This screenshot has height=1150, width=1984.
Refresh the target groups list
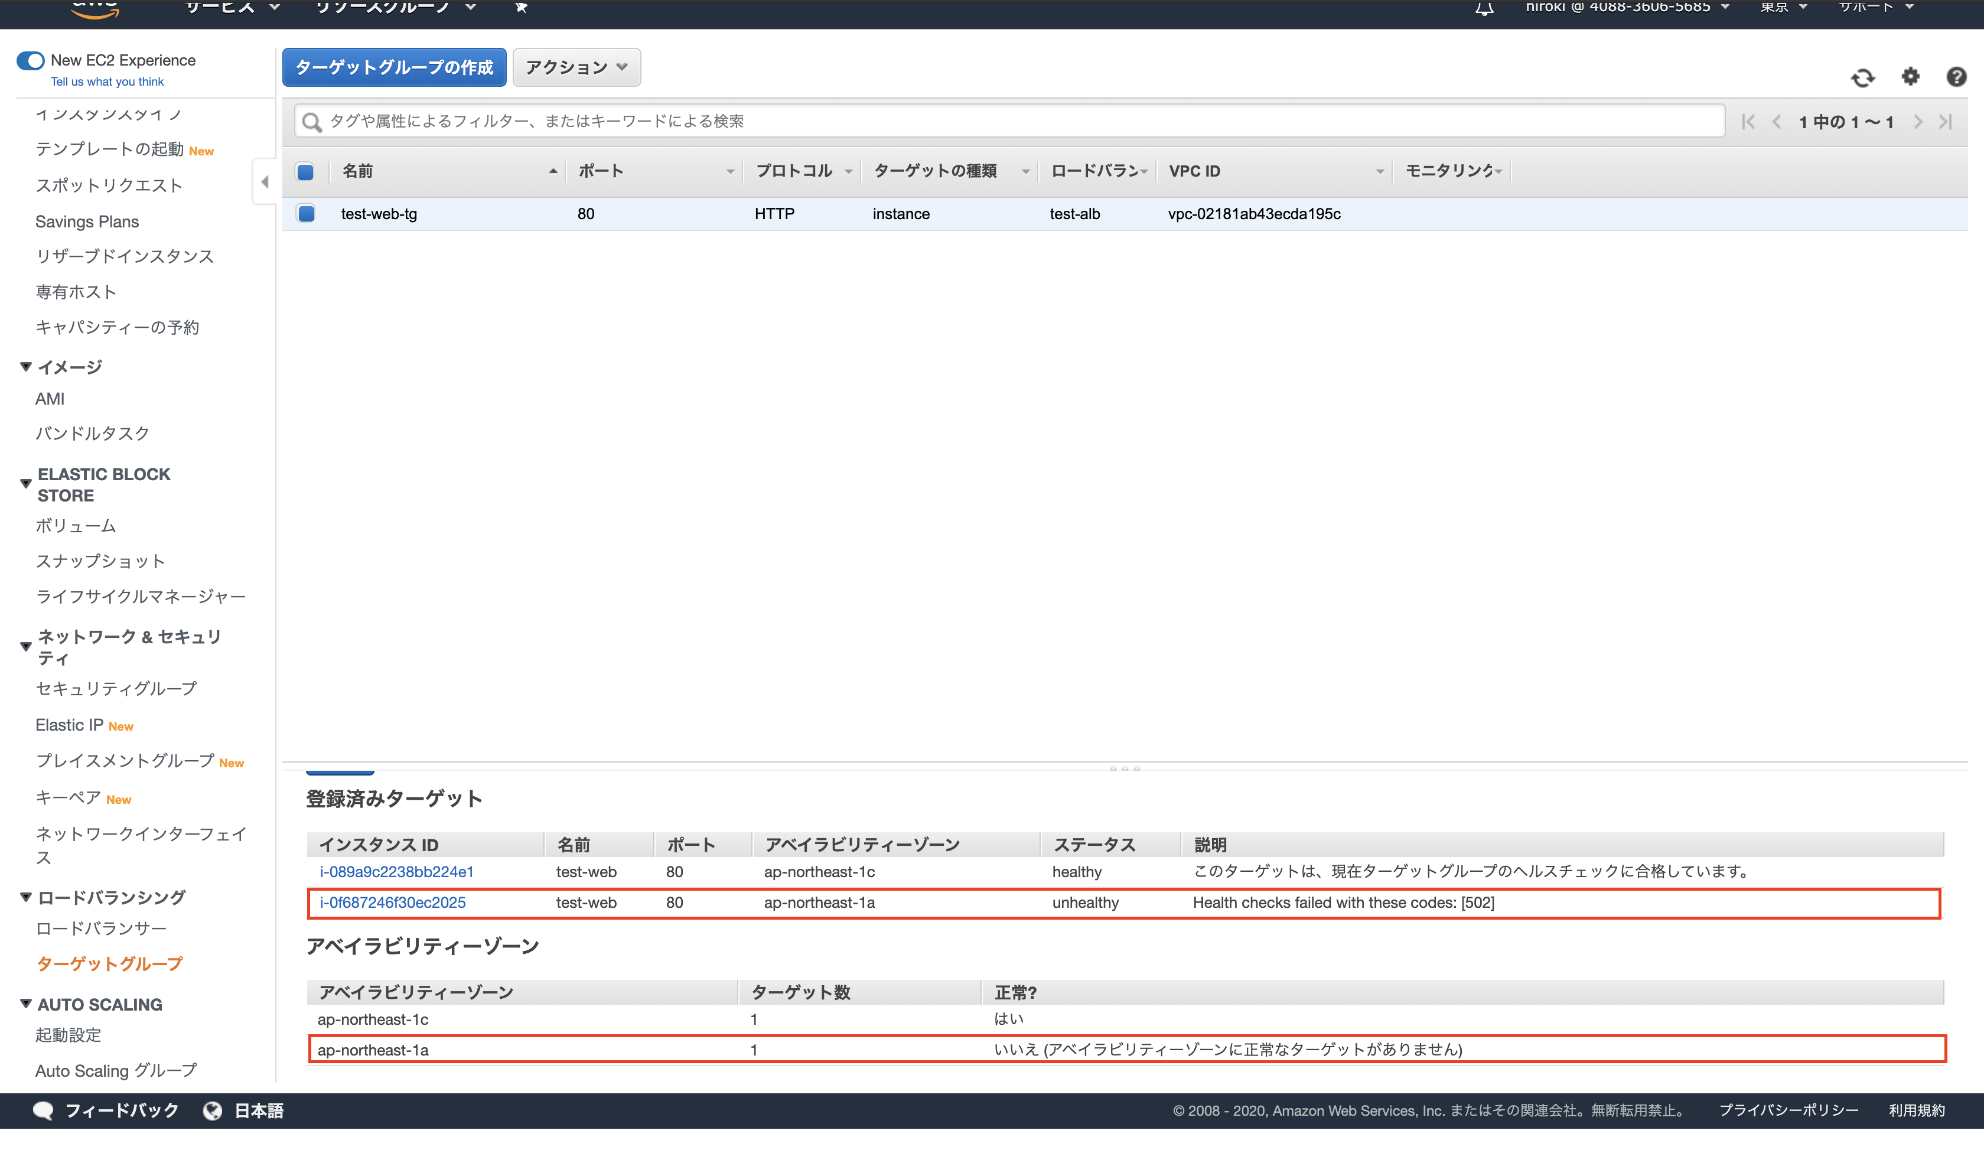[x=1864, y=77]
